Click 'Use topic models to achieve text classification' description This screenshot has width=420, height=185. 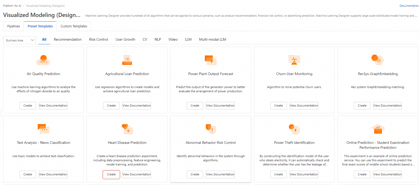tap(43, 156)
